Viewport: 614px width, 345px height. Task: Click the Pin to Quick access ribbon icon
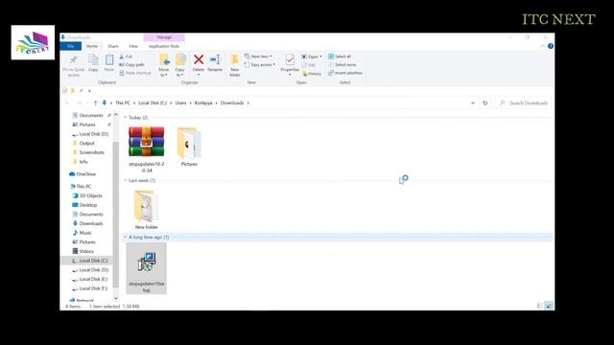point(73,65)
